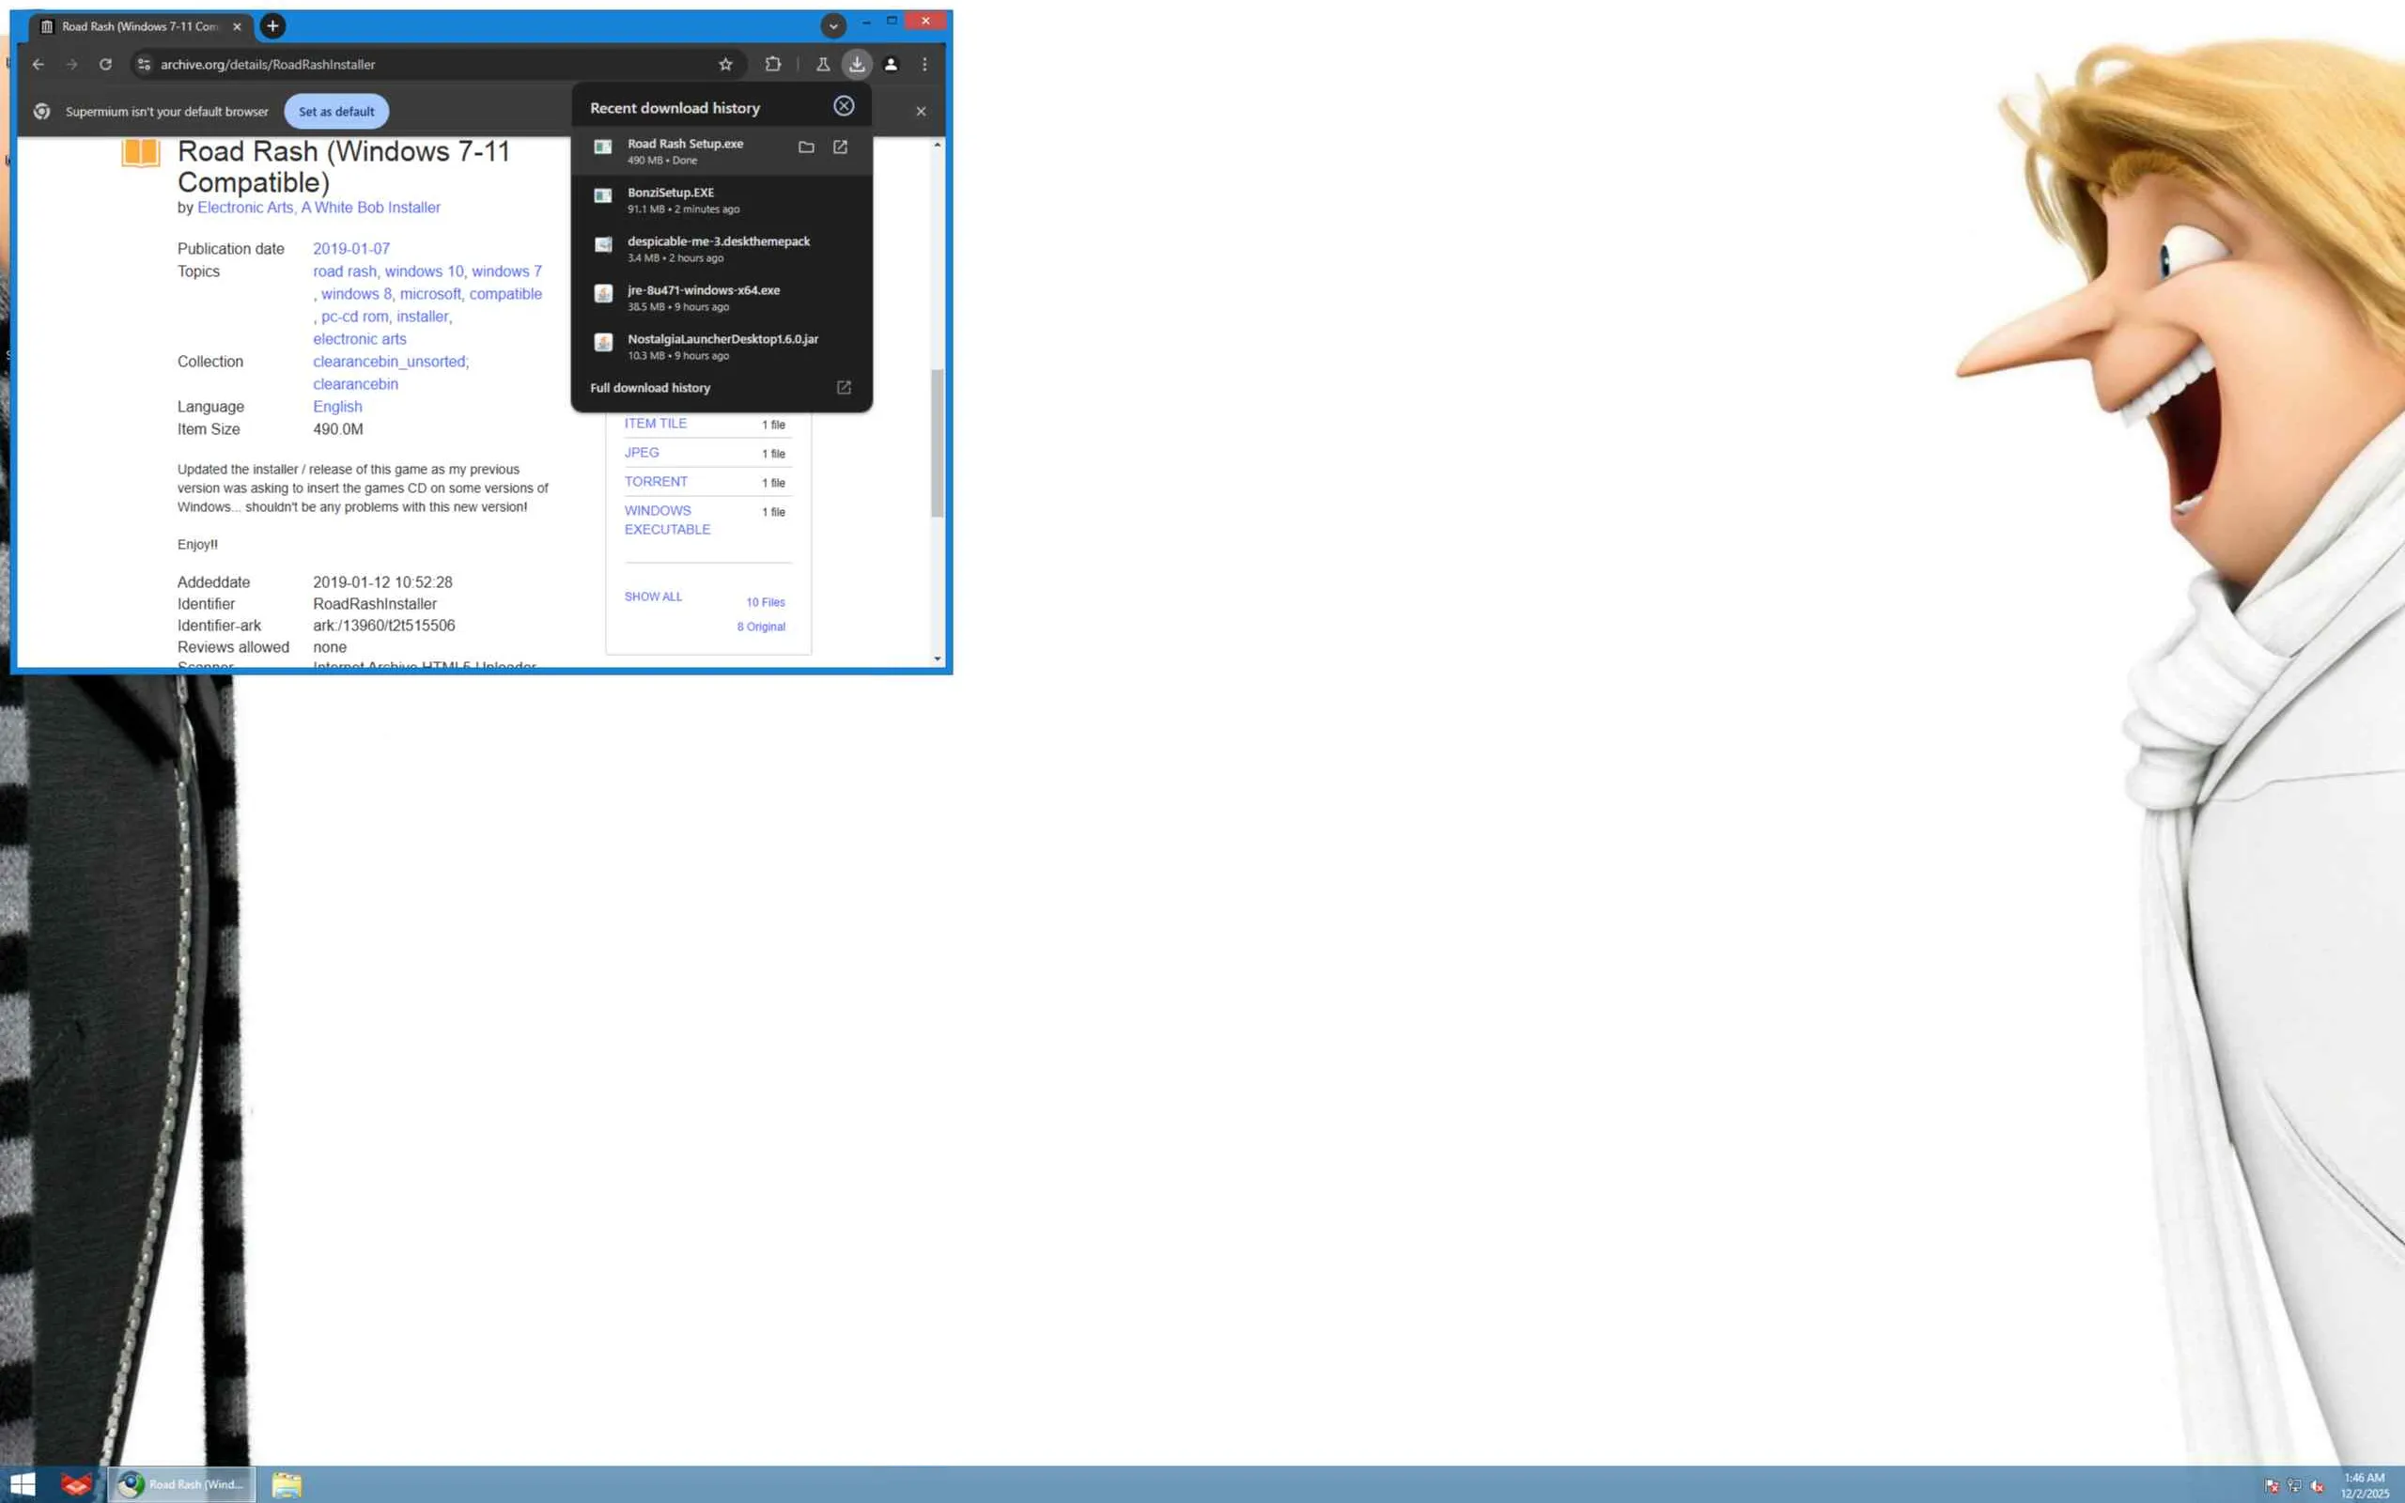The image size is (2405, 1503).
Task: Open the Extensions puzzle icon
Action: tap(773, 65)
